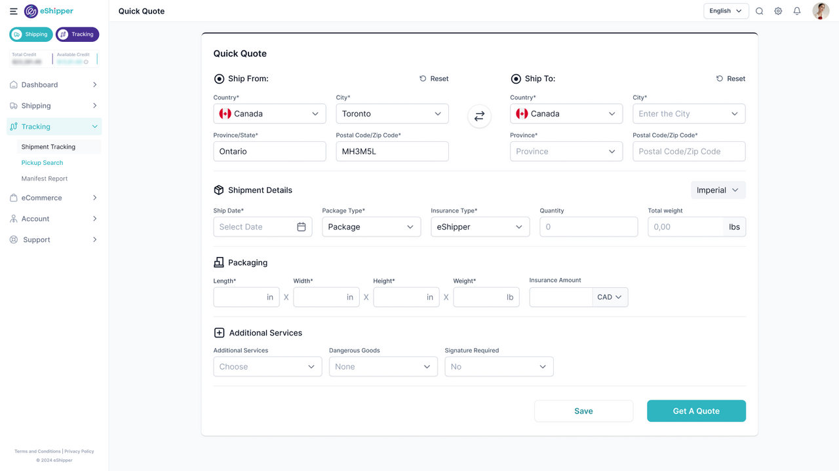Select the Ship From radio button
Viewport: 839px width, 471px height.
(219, 78)
